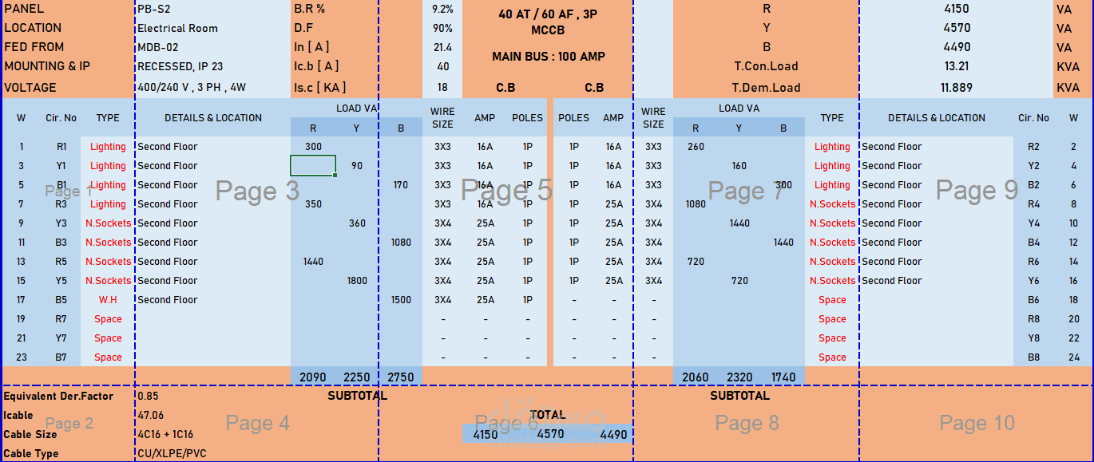Select the Equivalent Der.Factor label

[x=69, y=396]
